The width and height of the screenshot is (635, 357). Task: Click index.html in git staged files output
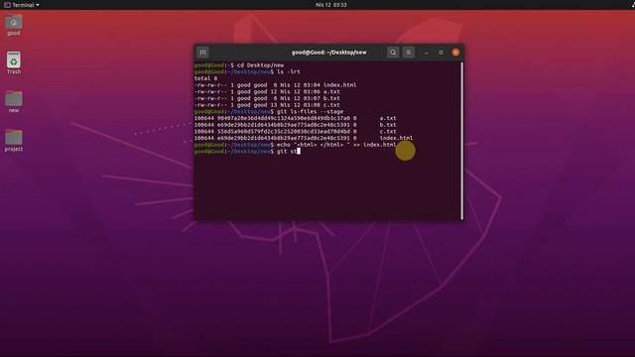pos(396,138)
